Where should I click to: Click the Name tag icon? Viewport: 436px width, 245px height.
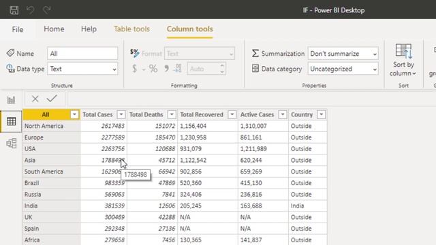pos(11,53)
